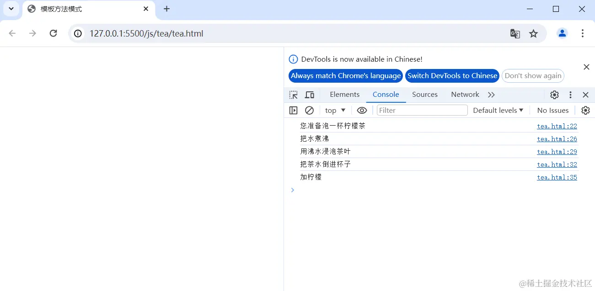Image resolution: width=595 pixels, height=291 pixels.
Task: Click the log message 用沸水浸泡茶叶
Action: (x=325, y=151)
